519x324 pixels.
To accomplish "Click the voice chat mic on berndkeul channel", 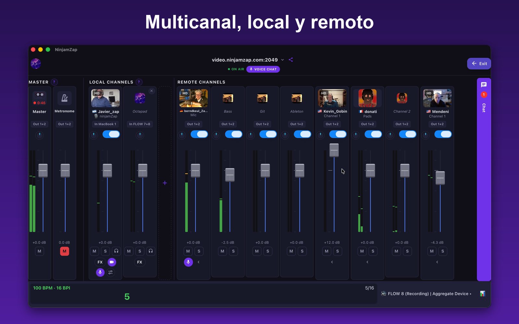I will [188, 262].
